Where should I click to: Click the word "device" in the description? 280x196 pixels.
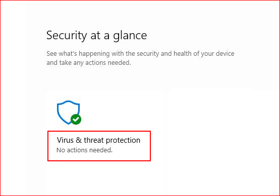[x=225, y=54]
